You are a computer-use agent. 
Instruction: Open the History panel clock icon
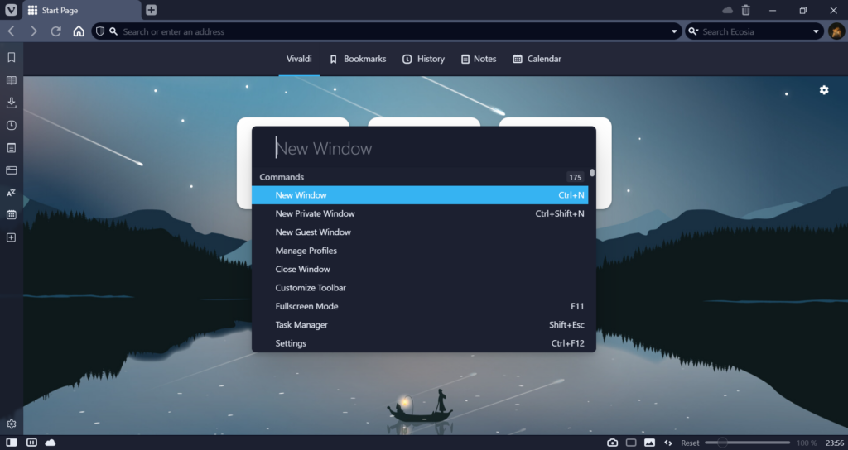(x=12, y=126)
